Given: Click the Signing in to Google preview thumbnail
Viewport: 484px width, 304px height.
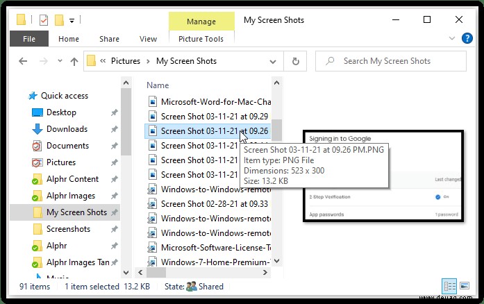Looking at the screenshot, I should click(383, 176).
